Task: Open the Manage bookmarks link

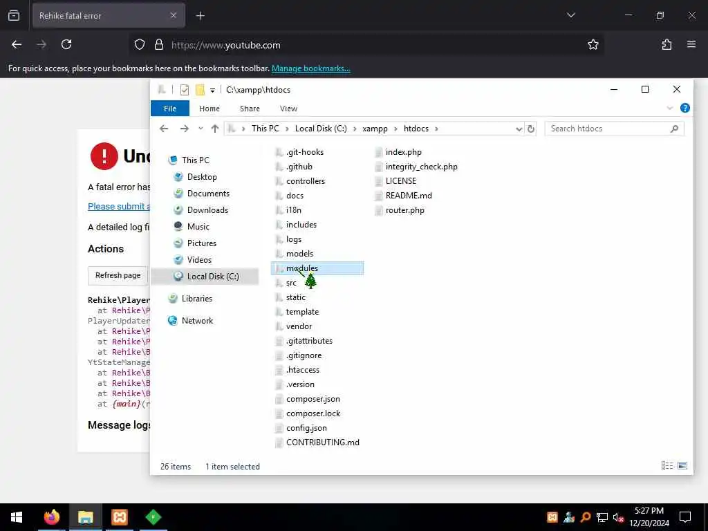Action: [310, 68]
